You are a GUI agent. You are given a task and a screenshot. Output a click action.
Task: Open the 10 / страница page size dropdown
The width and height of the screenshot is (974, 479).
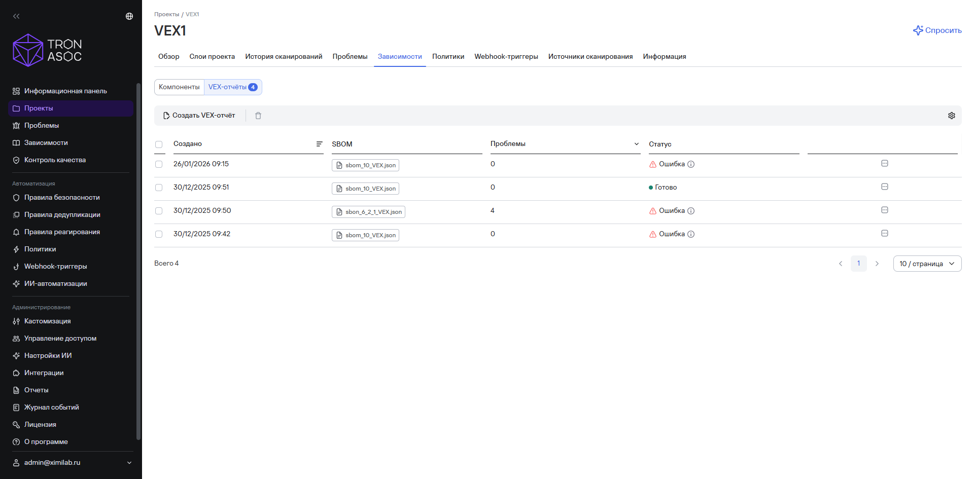pyautogui.click(x=927, y=264)
